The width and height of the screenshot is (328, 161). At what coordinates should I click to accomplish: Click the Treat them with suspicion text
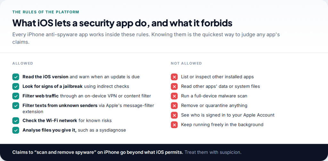click(213, 152)
